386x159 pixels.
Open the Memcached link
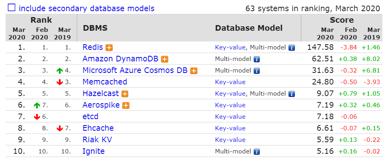point(105,82)
